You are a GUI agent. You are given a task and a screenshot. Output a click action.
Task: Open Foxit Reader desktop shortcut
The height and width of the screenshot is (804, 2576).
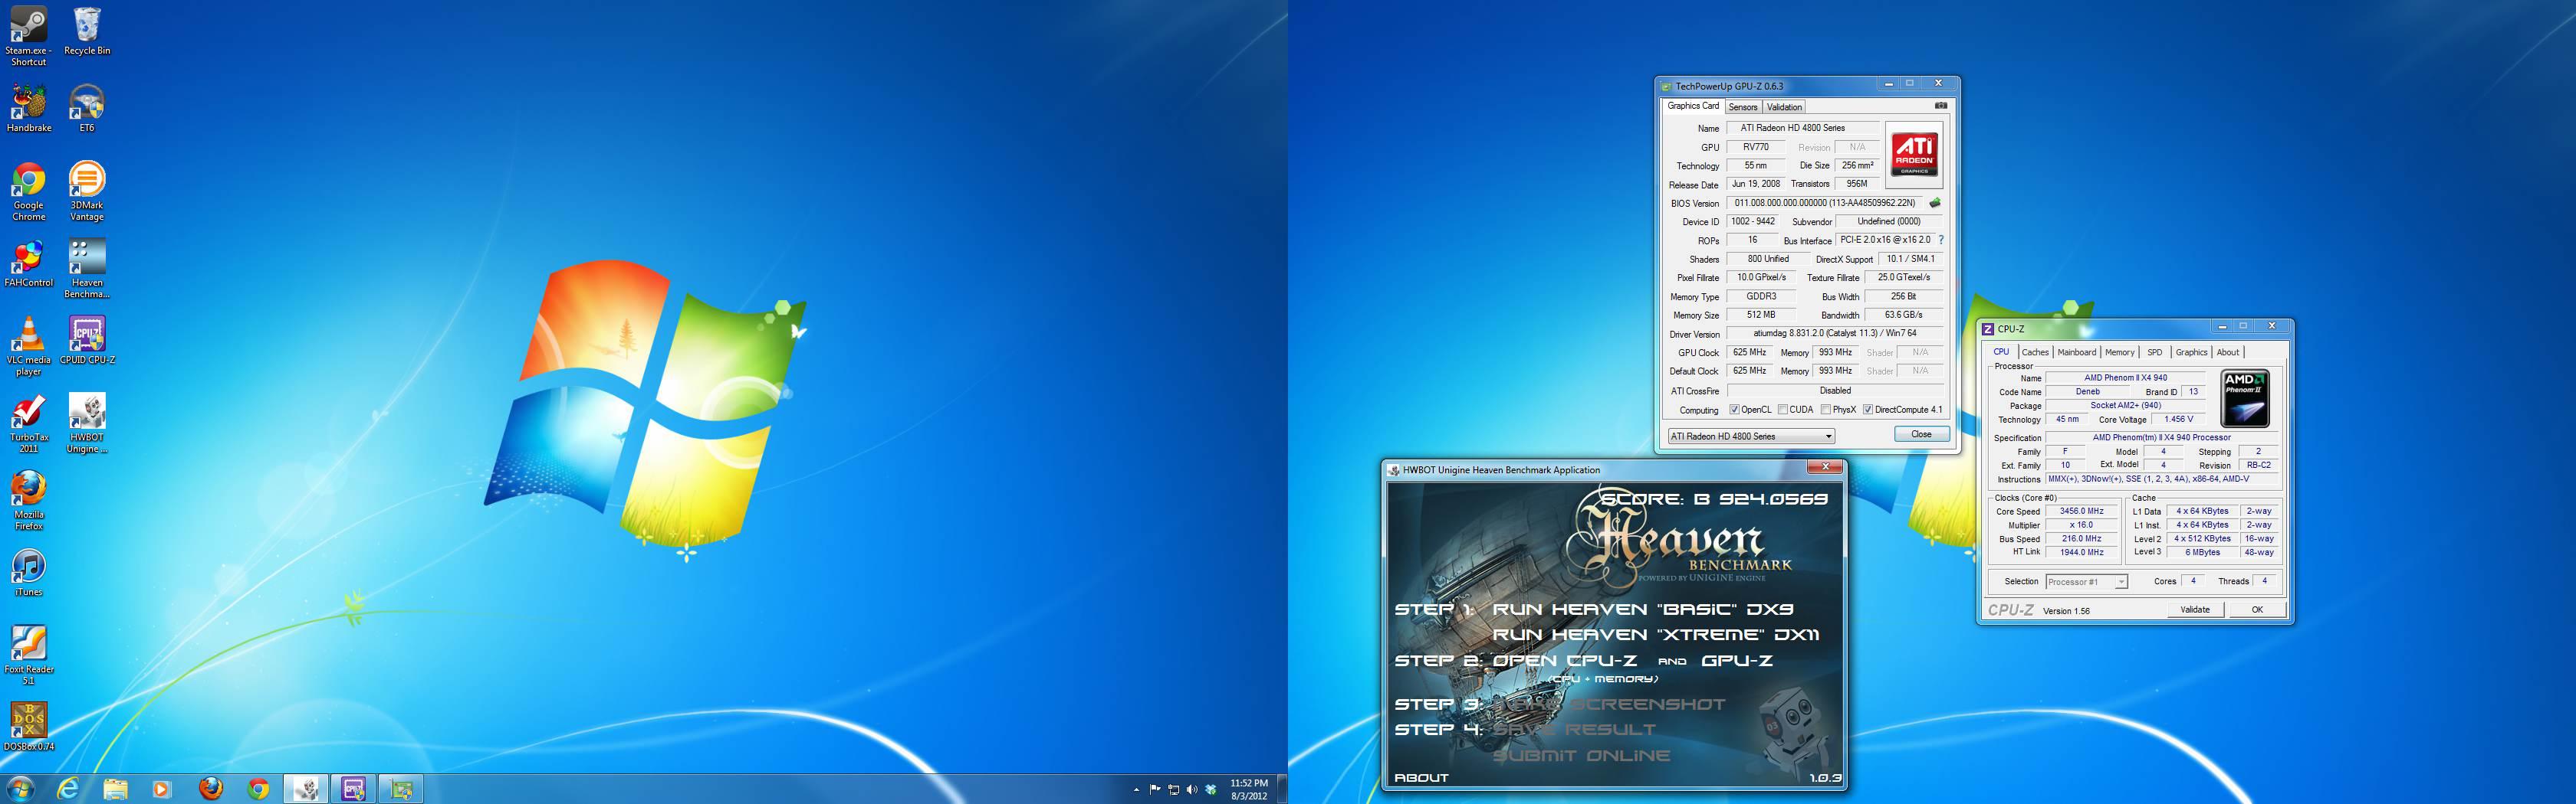pos(29,655)
